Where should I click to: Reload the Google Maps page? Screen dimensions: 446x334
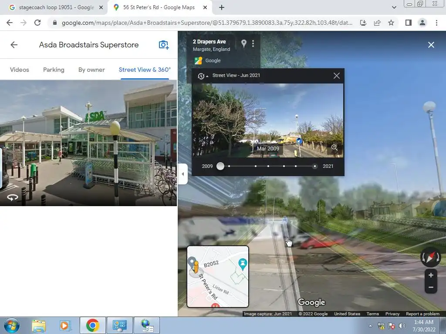(x=37, y=23)
